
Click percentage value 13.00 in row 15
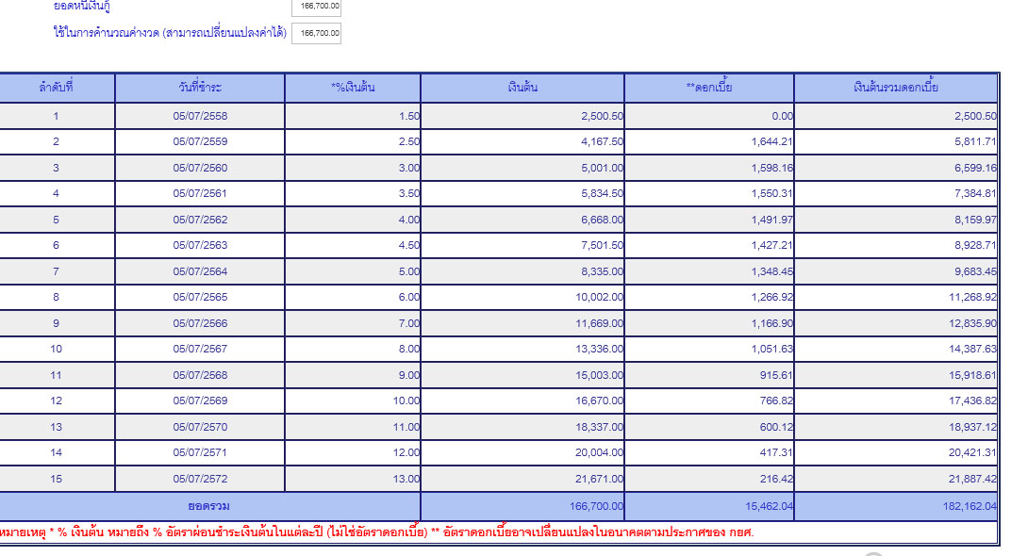coord(406,478)
